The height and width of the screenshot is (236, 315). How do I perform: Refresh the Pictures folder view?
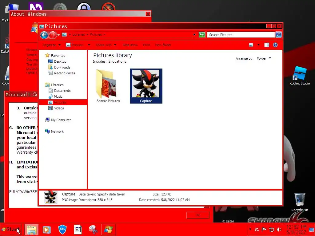(202, 35)
